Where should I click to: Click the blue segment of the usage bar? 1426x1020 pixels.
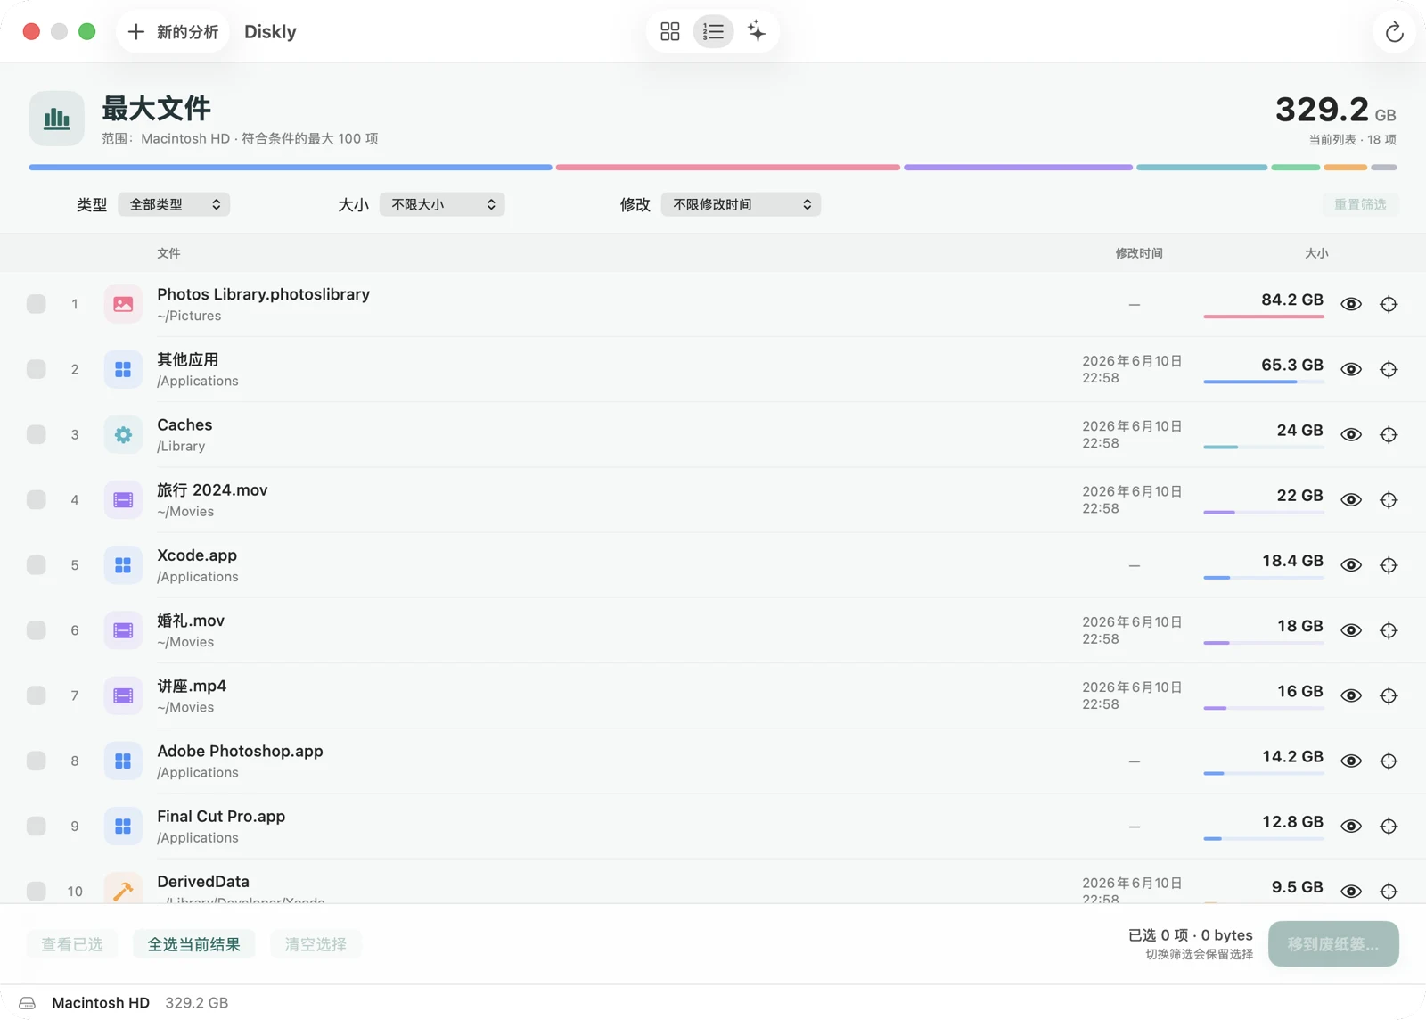point(291,167)
